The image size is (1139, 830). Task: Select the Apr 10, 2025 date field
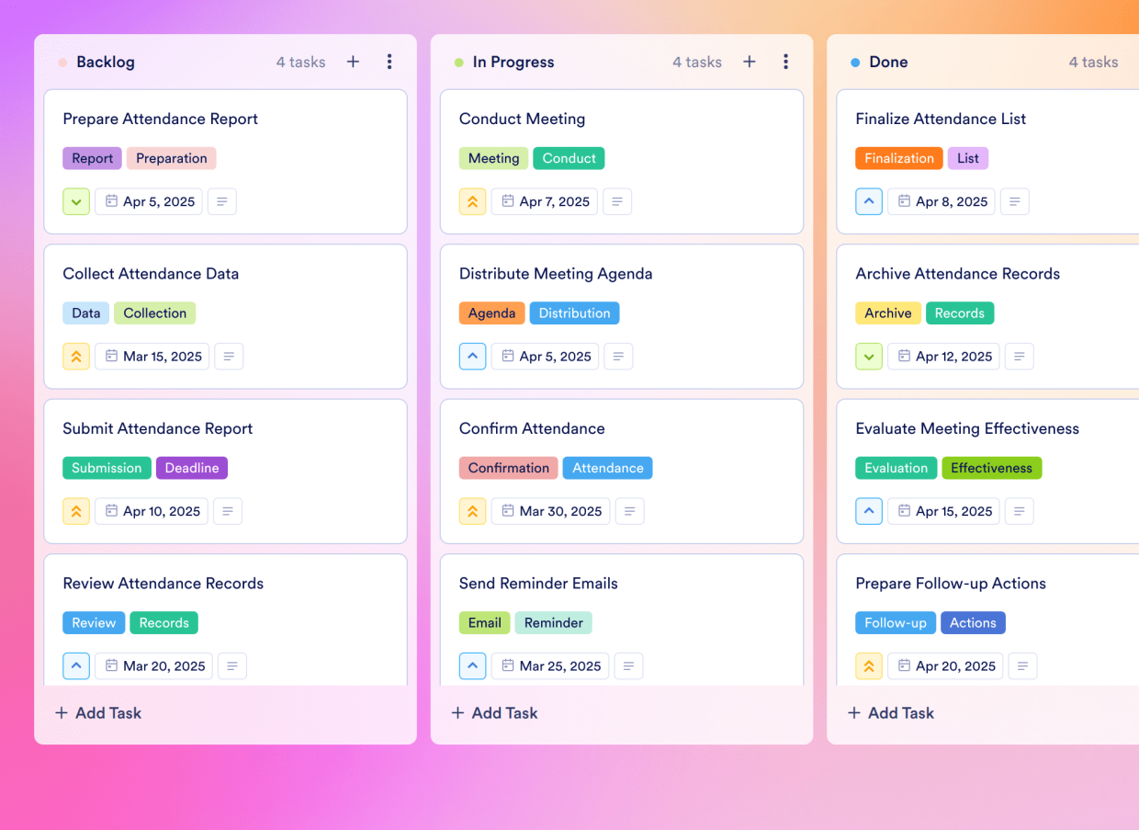(x=152, y=511)
